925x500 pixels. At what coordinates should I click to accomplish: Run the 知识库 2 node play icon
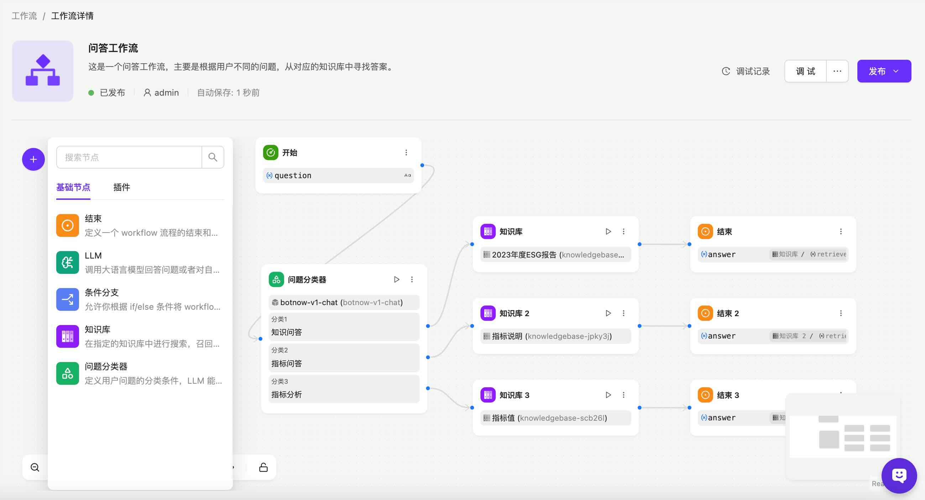click(x=608, y=313)
